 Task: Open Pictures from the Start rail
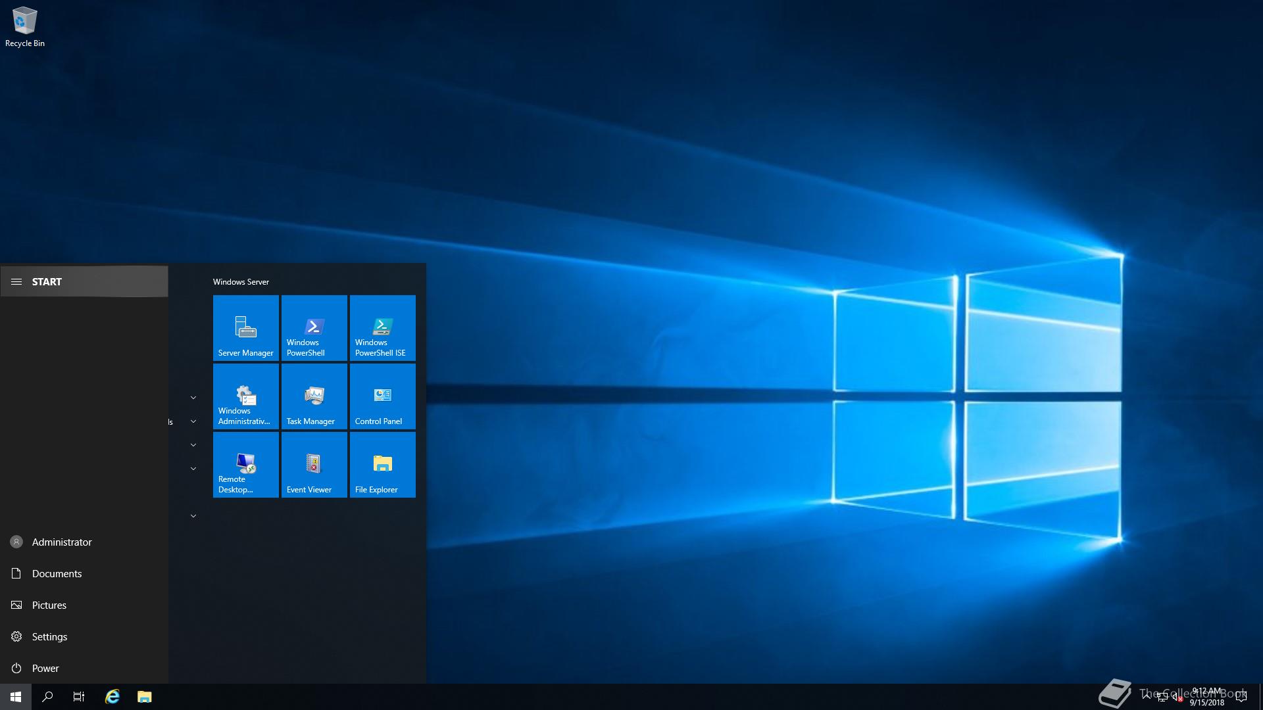click(x=84, y=605)
